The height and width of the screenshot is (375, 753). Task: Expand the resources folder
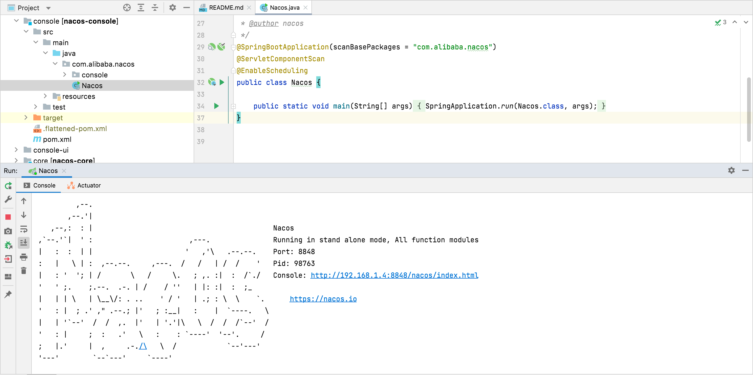click(45, 96)
